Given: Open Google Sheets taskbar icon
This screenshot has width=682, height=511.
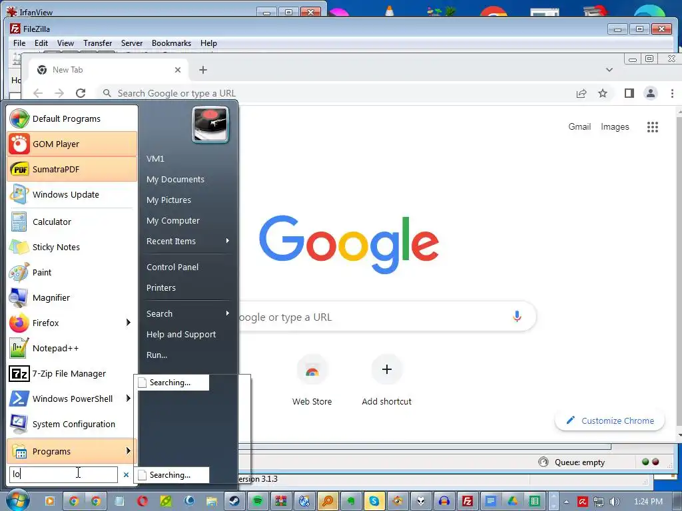Looking at the screenshot, I should click(535, 501).
